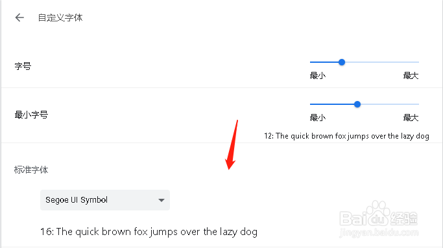Viewport: 443px width, 248px height.
Task: Click the 12-point quick brown fox preview
Action: [346, 136]
